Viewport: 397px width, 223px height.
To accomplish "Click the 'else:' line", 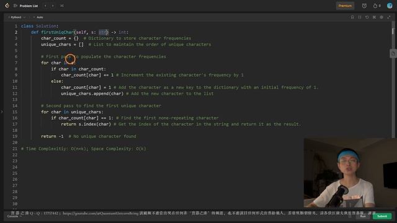I will click(57, 81).
